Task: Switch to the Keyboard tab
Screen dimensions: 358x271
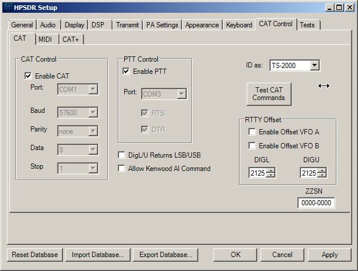Action: pos(239,24)
